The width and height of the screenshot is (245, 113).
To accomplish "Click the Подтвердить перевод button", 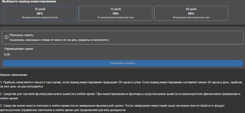I will pos(123,63).
